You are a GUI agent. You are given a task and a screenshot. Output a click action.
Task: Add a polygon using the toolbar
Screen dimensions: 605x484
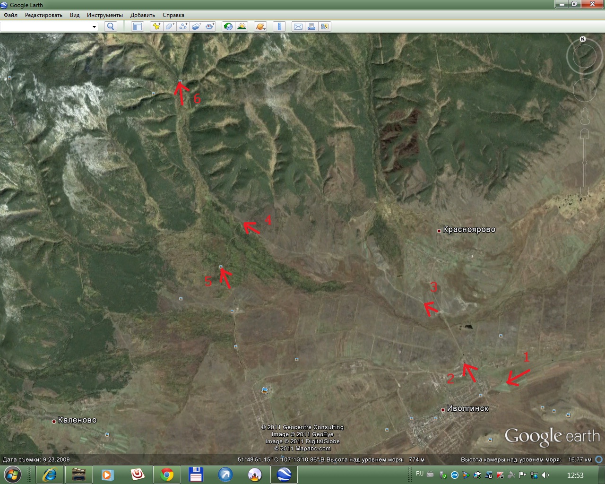pos(170,26)
